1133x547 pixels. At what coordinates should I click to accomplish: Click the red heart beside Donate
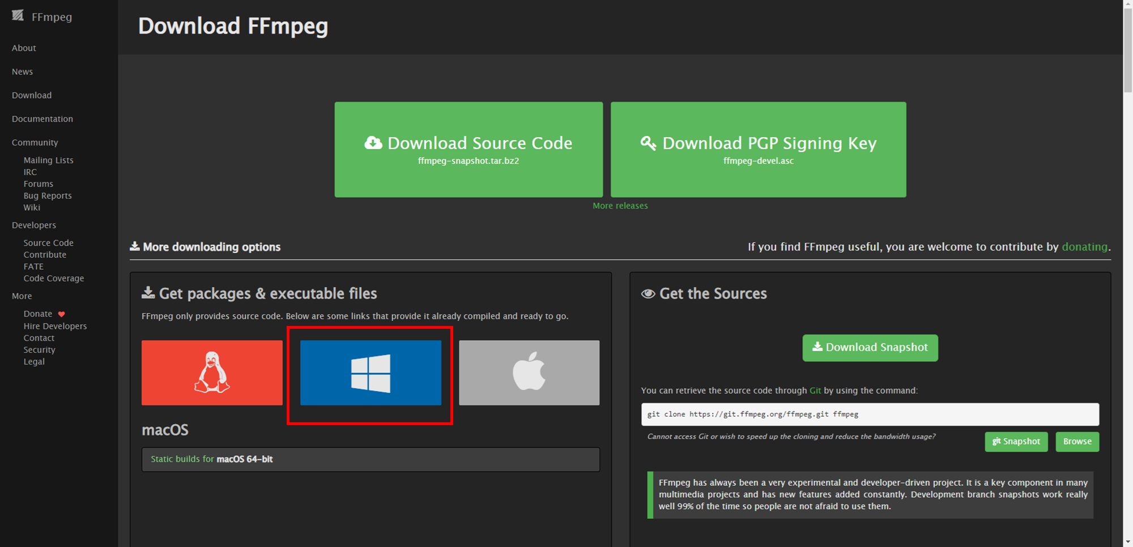62,314
